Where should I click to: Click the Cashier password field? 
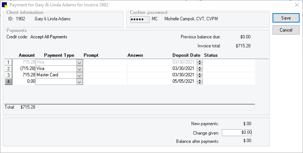pos(140,20)
